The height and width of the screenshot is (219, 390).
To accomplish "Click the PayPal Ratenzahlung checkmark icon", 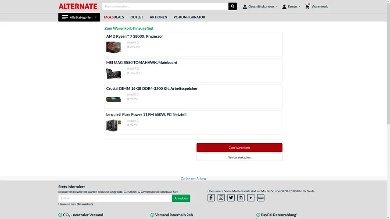I will pos(258,215).
